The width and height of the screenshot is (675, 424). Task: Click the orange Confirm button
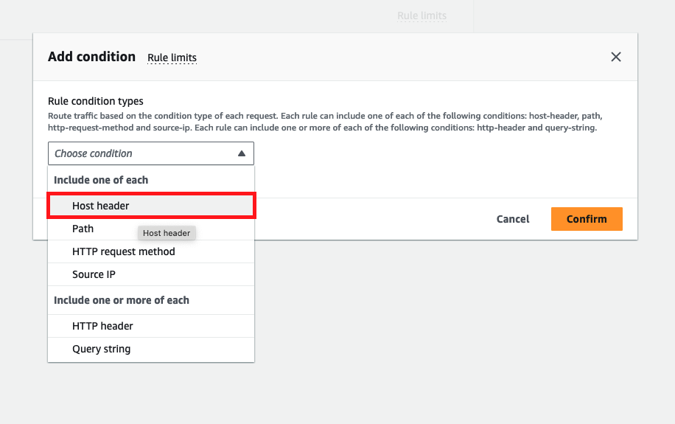[x=586, y=219]
